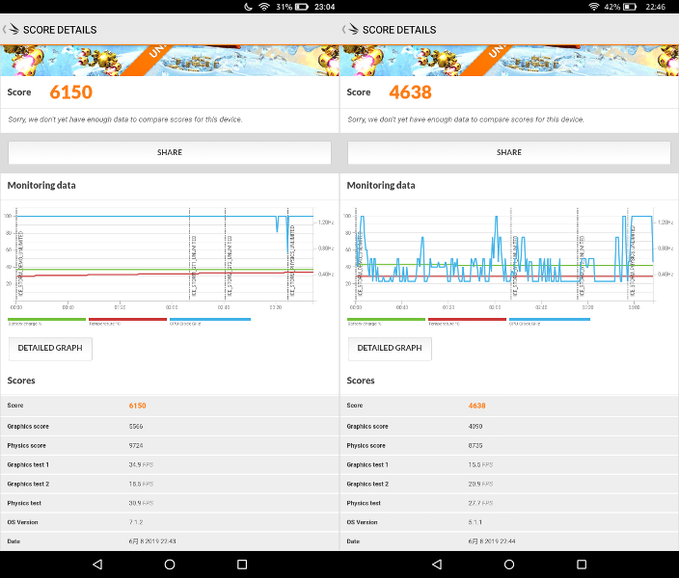
Task: Select Graphics score row showing 4090
Action: coord(509,426)
